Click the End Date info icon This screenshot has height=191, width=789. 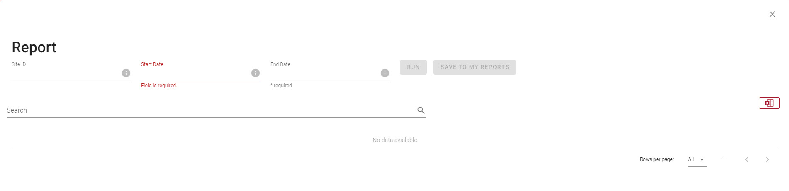[x=385, y=73]
